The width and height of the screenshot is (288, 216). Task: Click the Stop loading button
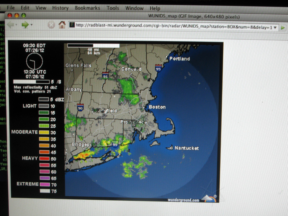point(51,25)
